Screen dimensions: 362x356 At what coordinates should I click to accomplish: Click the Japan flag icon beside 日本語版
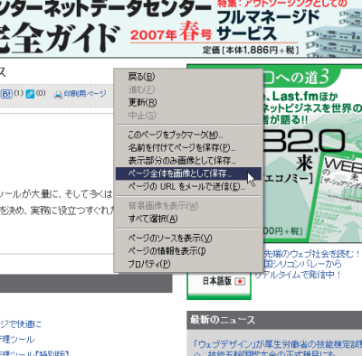(x=240, y=281)
